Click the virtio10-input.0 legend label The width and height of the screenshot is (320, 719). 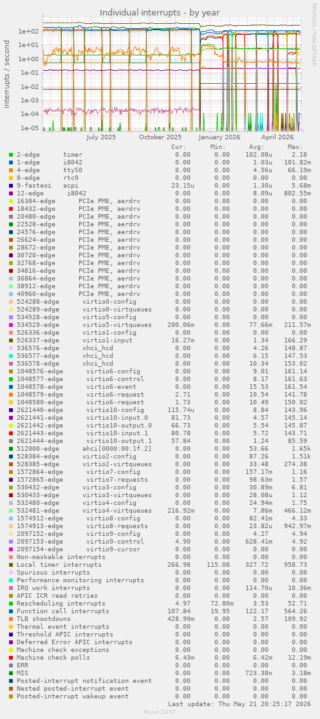(117, 418)
